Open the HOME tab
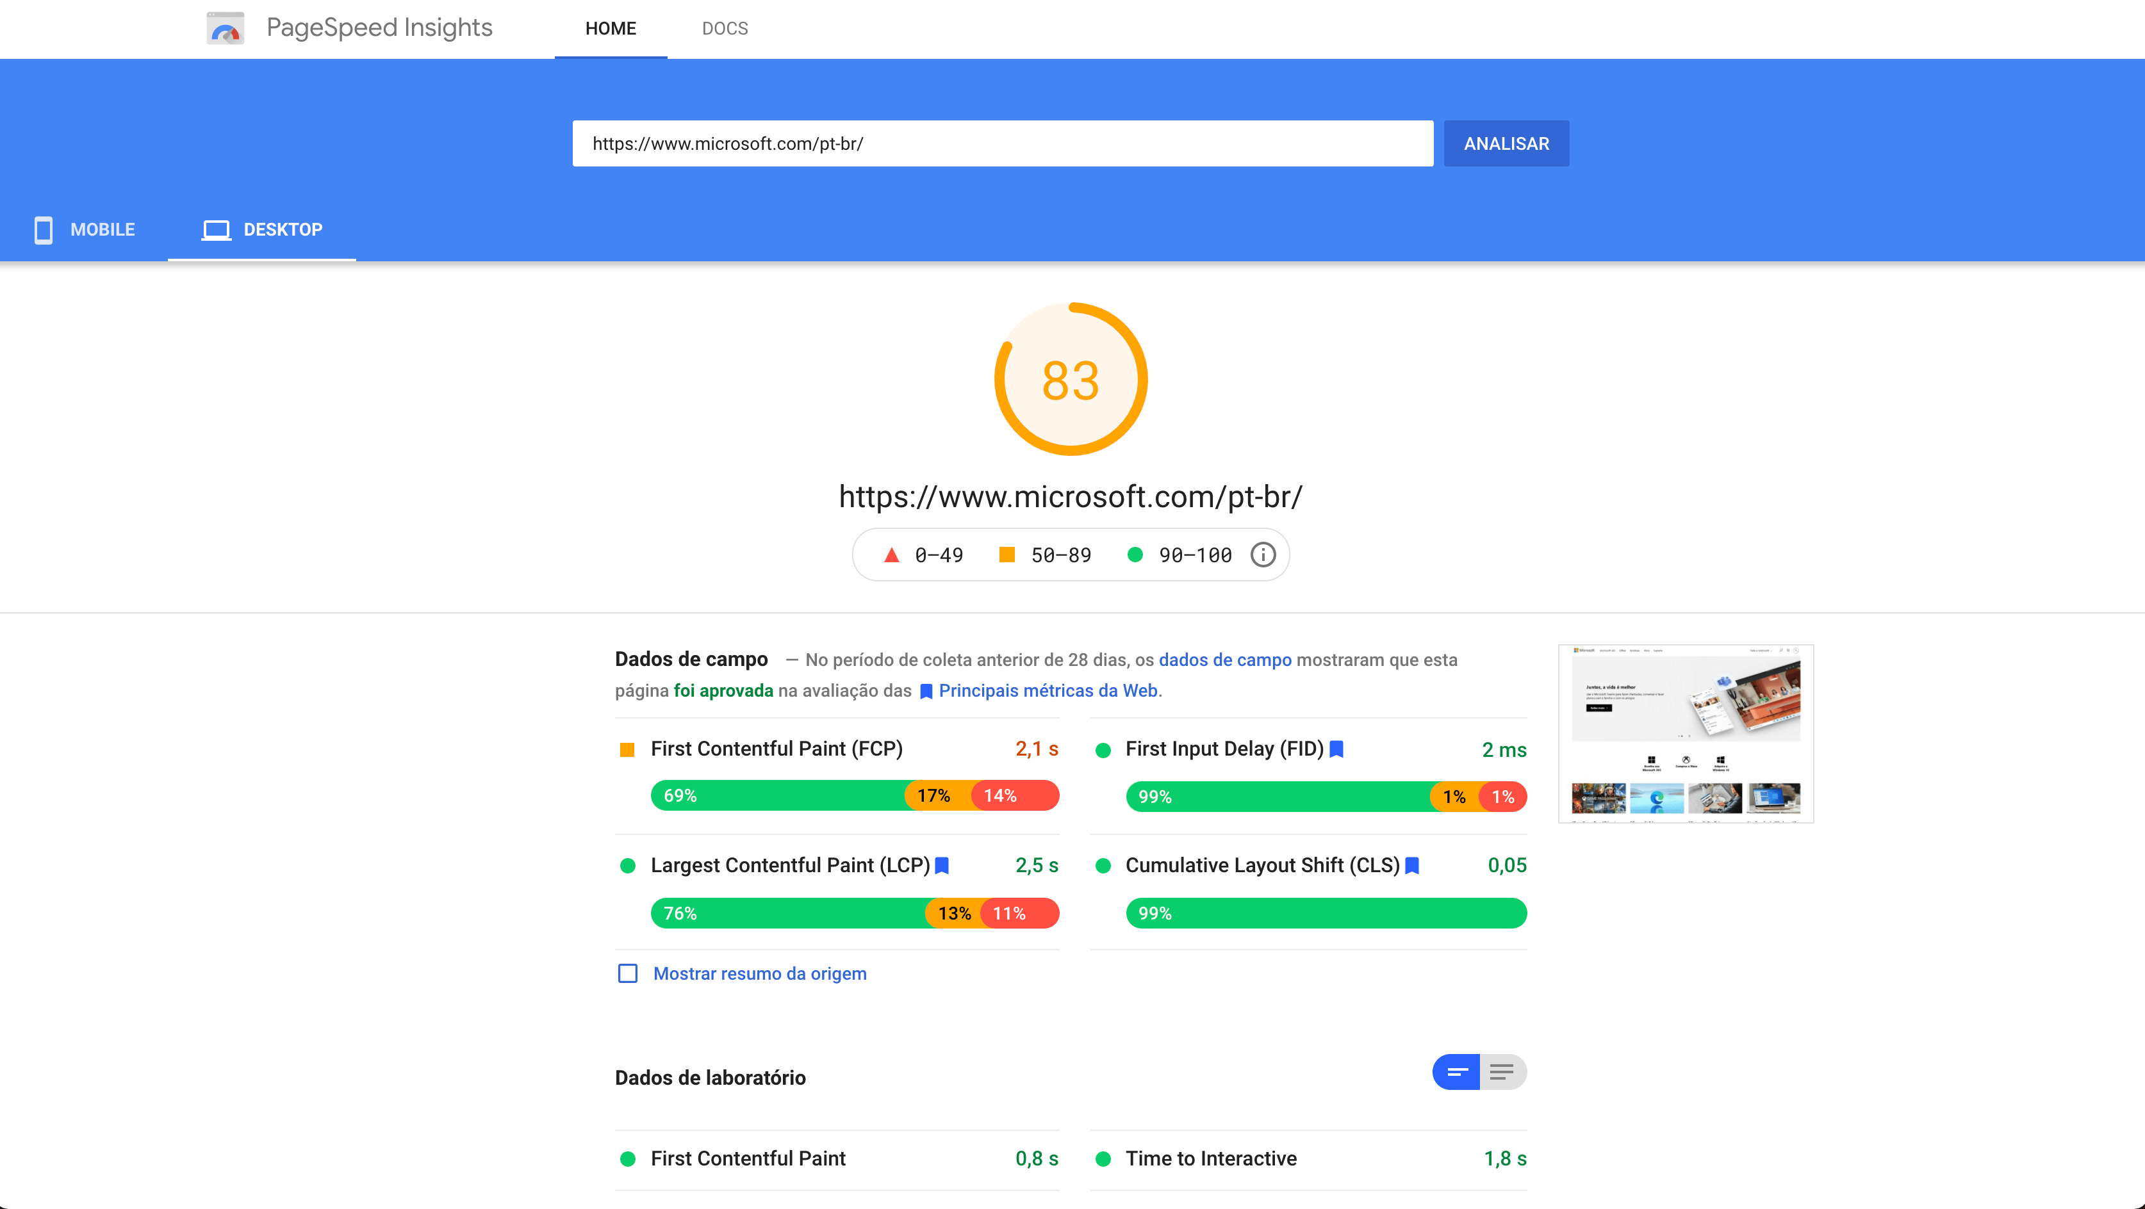Screen dimensions: 2145x1209 tap(611, 28)
